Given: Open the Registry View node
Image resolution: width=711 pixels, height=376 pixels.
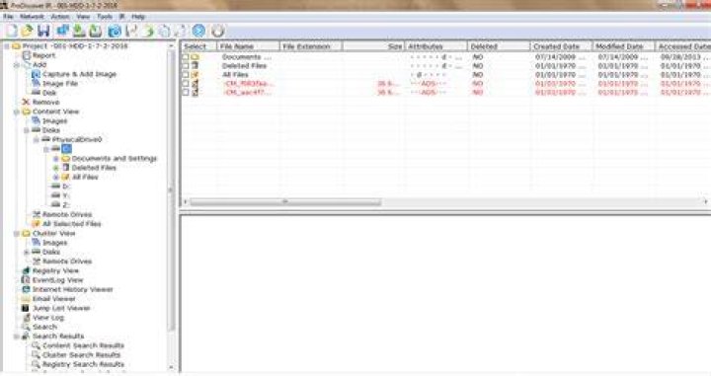Looking at the screenshot, I should (x=55, y=270).
